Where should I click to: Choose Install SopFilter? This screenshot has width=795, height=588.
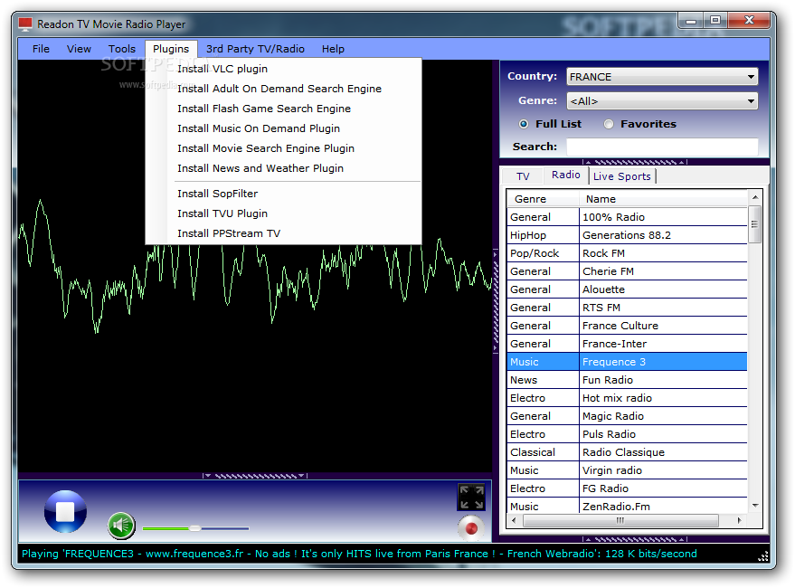point(283,194)
